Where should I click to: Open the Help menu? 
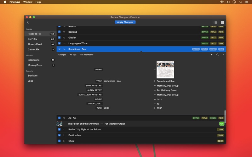coord(38,2)
